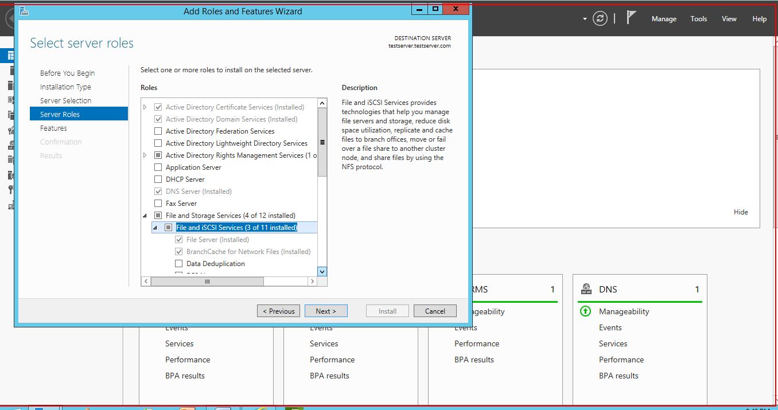Click the Next button
Viewport: 778px width, 410px height.
point(326,311)
